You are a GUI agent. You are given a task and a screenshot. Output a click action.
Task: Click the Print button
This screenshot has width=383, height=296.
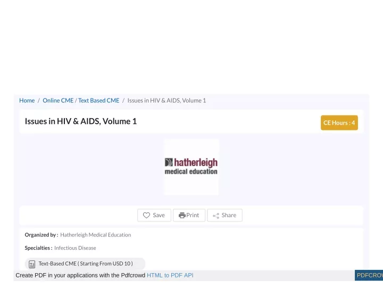[189, 215]
